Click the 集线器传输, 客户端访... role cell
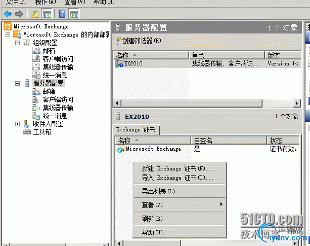This screenshot has height=246, width=310. [226, 63]
